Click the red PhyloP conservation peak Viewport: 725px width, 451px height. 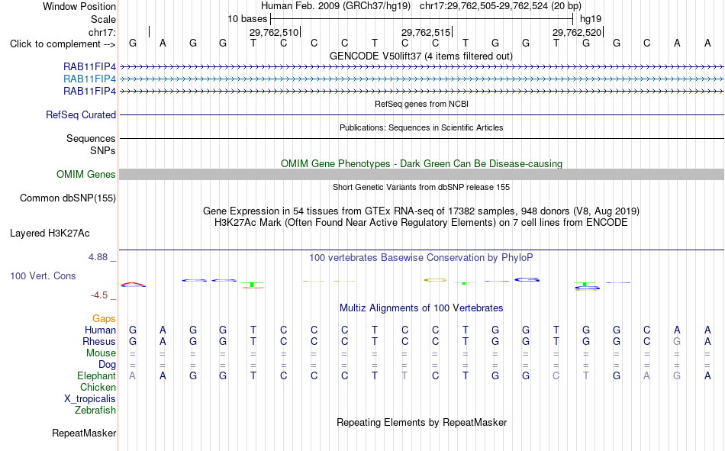point(133,284)
